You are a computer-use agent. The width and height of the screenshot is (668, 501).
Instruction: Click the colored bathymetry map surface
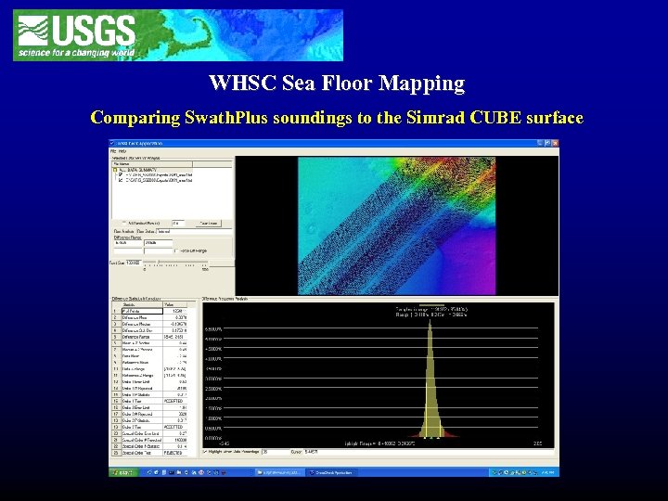[x=397, y=225]
